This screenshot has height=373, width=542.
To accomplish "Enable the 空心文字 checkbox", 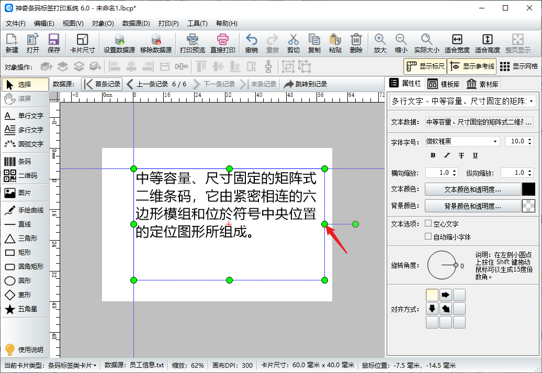I will (x=428, y=223).
